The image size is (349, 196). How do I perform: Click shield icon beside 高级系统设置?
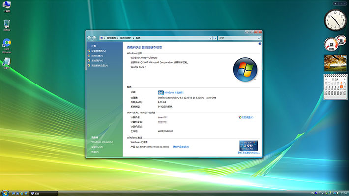(x=89, y=66)
